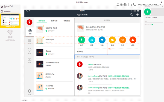Open the Settings gear in sidebar
The height and width of the screenshot is (102, 164).
(x=30, y=91)
